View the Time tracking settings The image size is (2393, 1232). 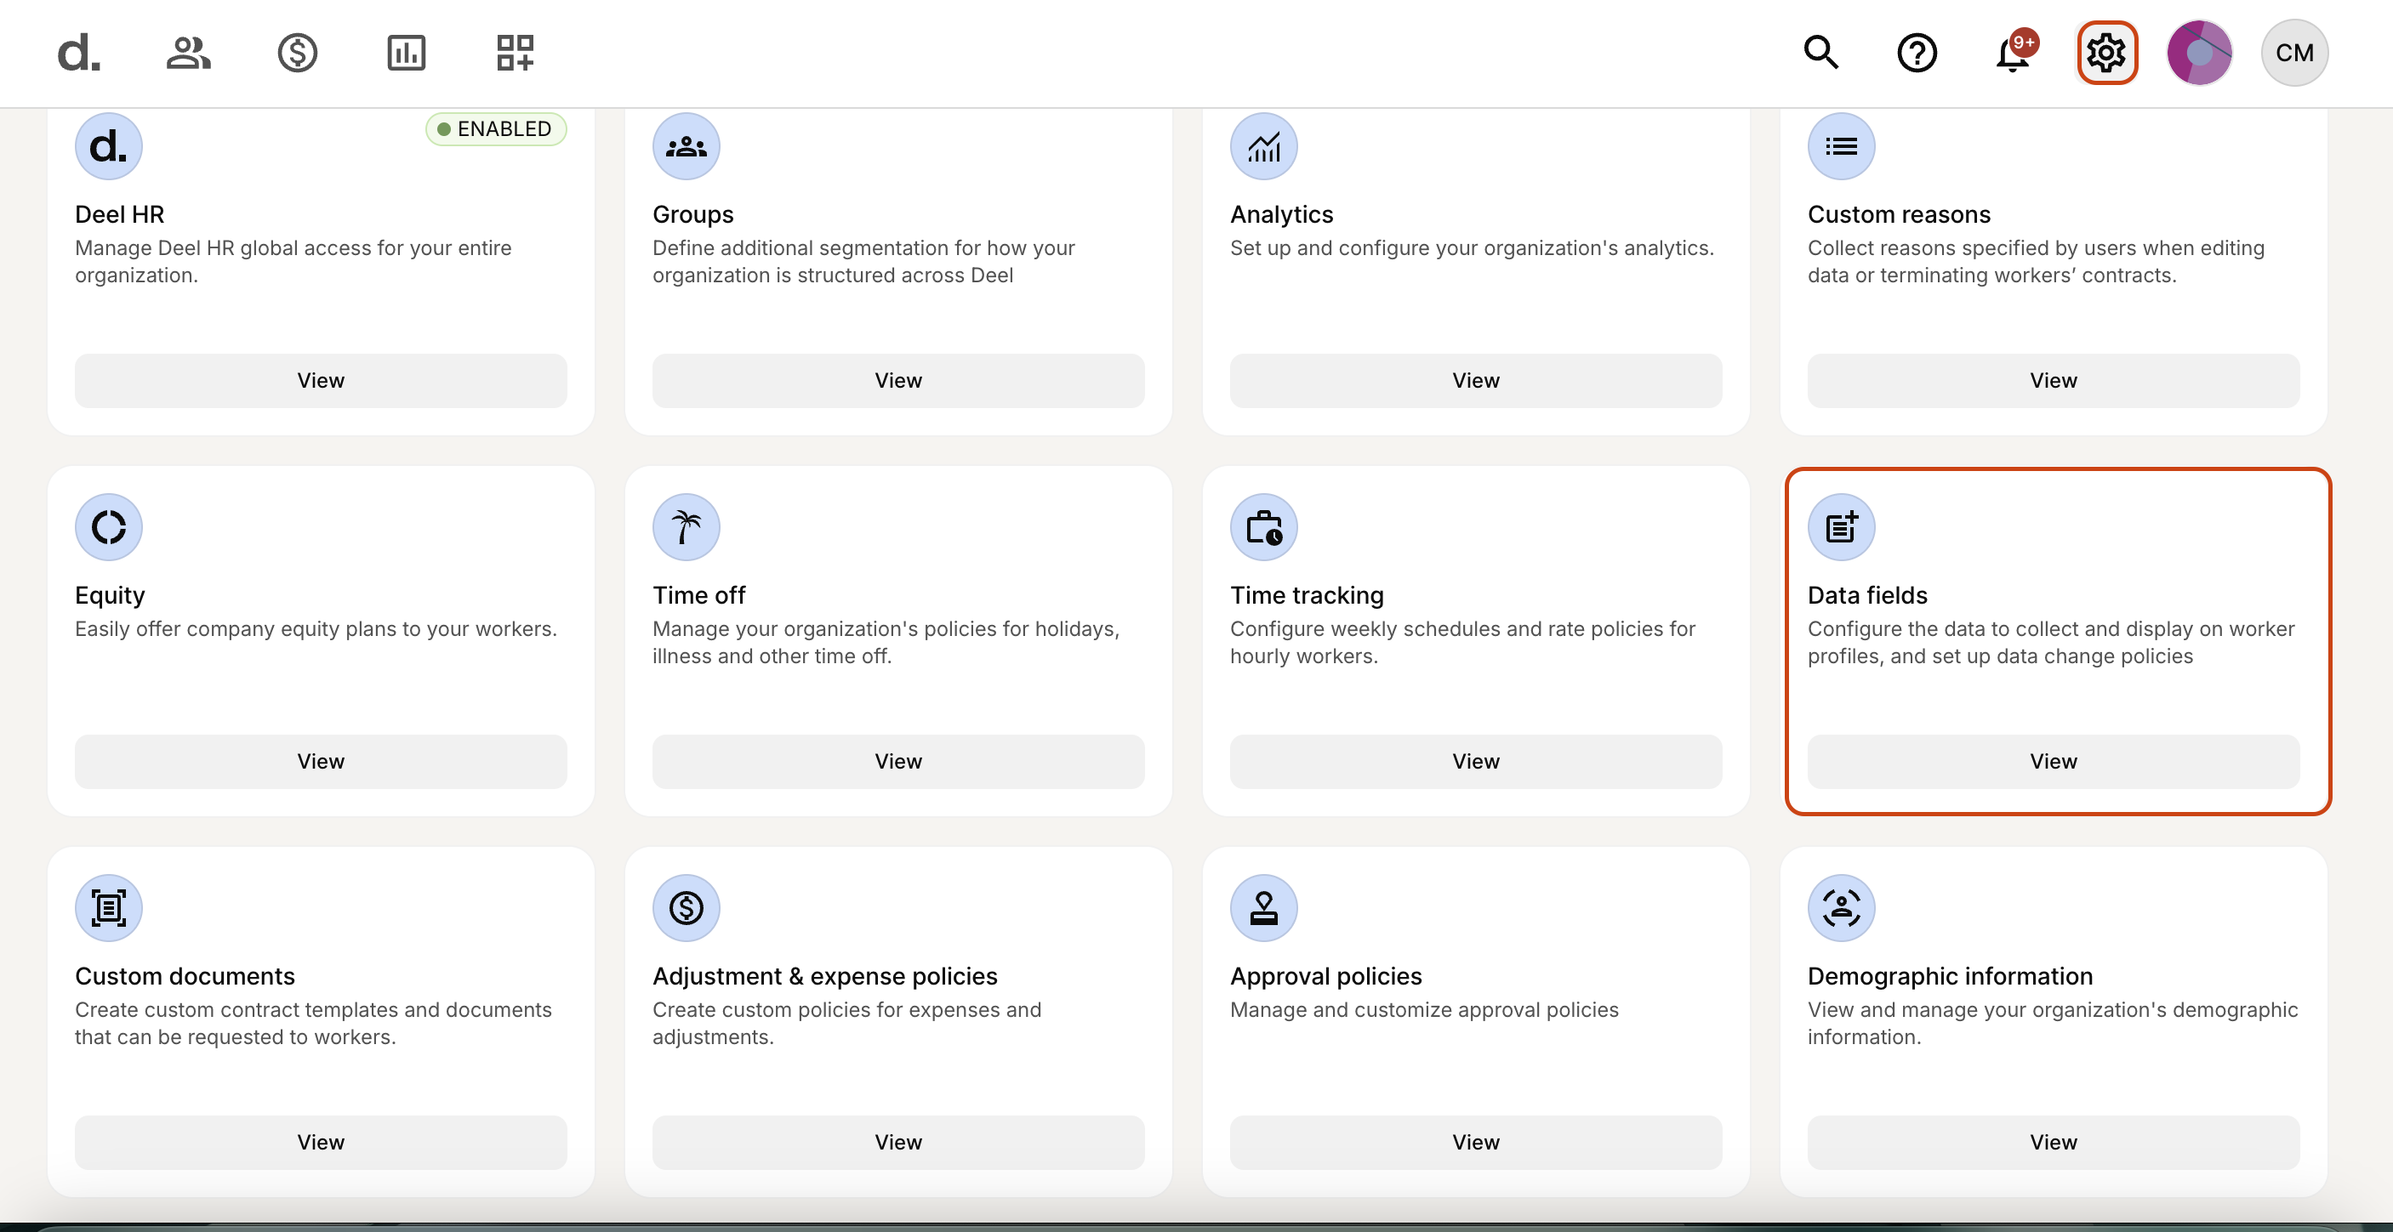(x=1476, y=761)
